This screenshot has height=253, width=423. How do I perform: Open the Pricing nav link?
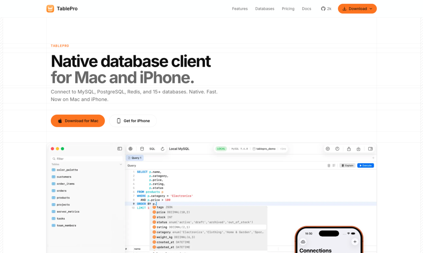tap(288, 9)
